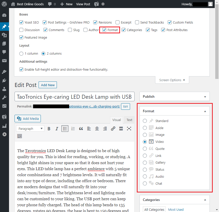The height and width of the screenshot is (212, 219).
Task: Open the All Categories tab
Action: pyautogui.click(x=154, y=209)
